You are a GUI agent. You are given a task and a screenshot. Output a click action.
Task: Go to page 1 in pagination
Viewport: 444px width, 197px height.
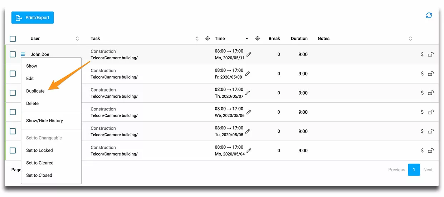pos(414,170)
